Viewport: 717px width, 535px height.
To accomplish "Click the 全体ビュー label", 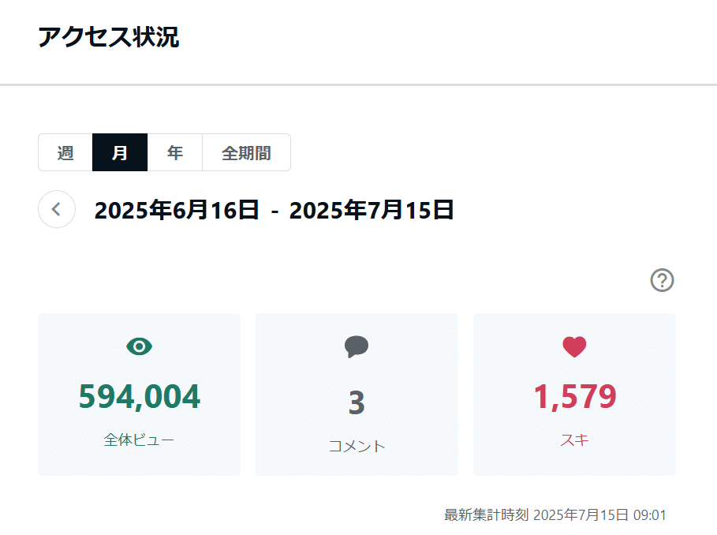I will [139, 440].
